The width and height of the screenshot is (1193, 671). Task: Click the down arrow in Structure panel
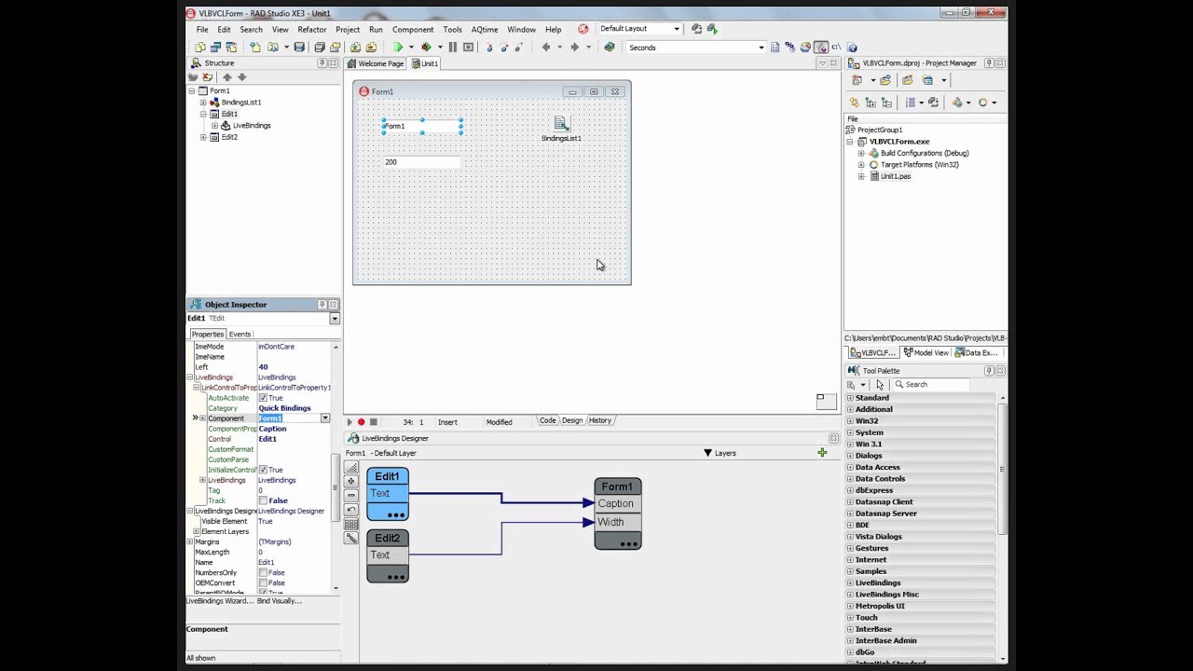coord(241,77)
